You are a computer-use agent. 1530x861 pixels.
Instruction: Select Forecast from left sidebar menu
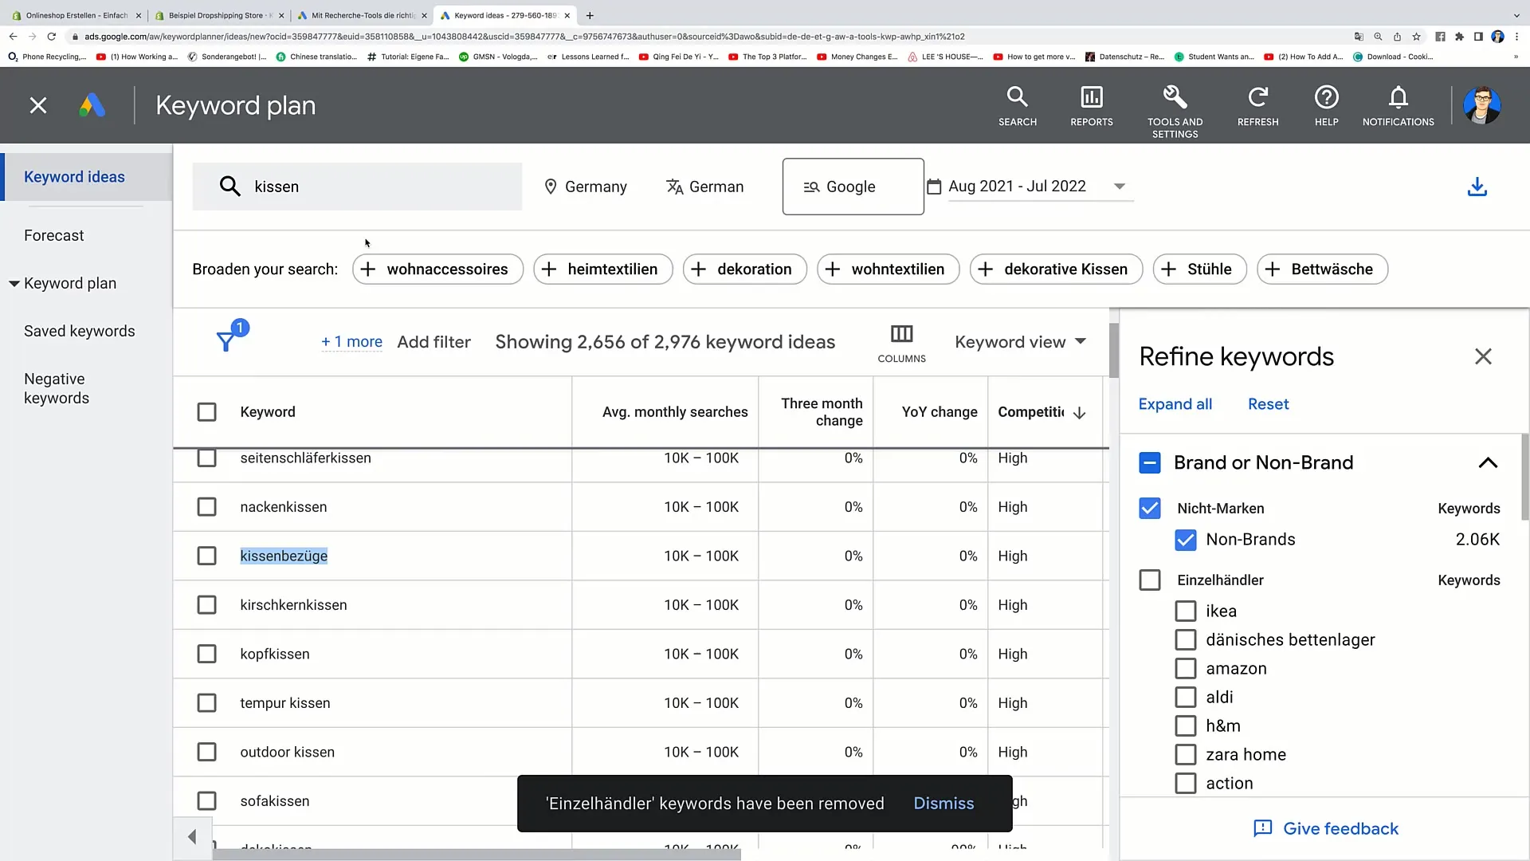[55, 234]
